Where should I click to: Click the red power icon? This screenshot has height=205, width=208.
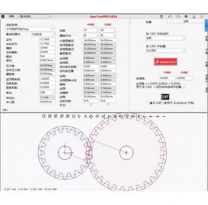coord(202,17)
